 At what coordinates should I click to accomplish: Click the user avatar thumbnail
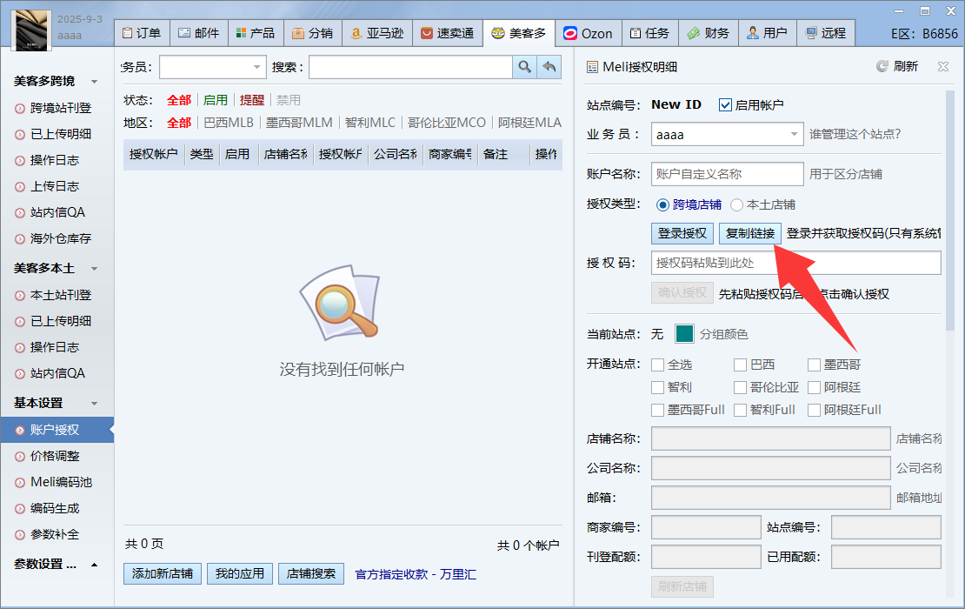(30, 27)
